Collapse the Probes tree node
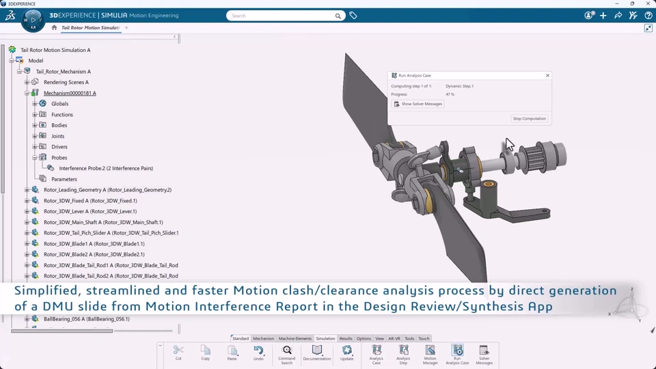The width and height of the screenshot is (656, 369). 35,158
